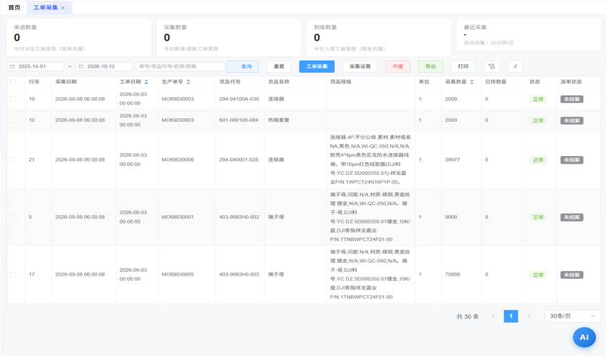This screenshot has height=356, width=606.
Task: Check the row 10 checkbox
Action: click(13, 99)
